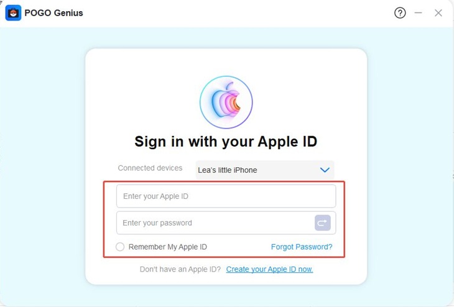The image size is (454, 307).
Task: Focus the "Enter your Apple ID" field
Action: [226, 196]
